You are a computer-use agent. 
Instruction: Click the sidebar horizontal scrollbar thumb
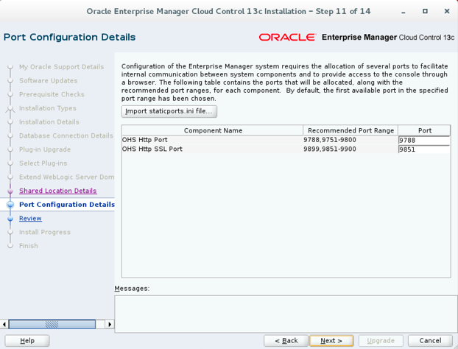coord(52,324)
